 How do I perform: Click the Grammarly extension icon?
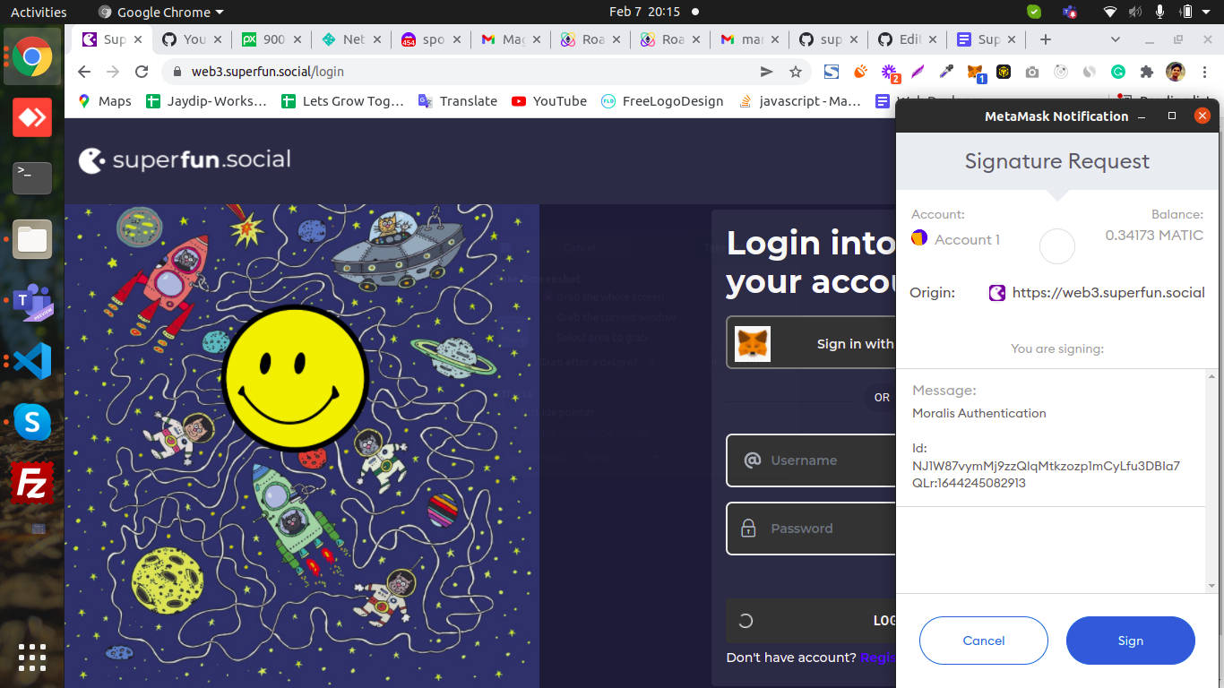click(1119, 72)
